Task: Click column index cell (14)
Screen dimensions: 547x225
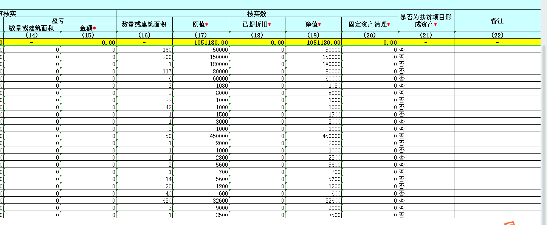Action: [32, 35]
